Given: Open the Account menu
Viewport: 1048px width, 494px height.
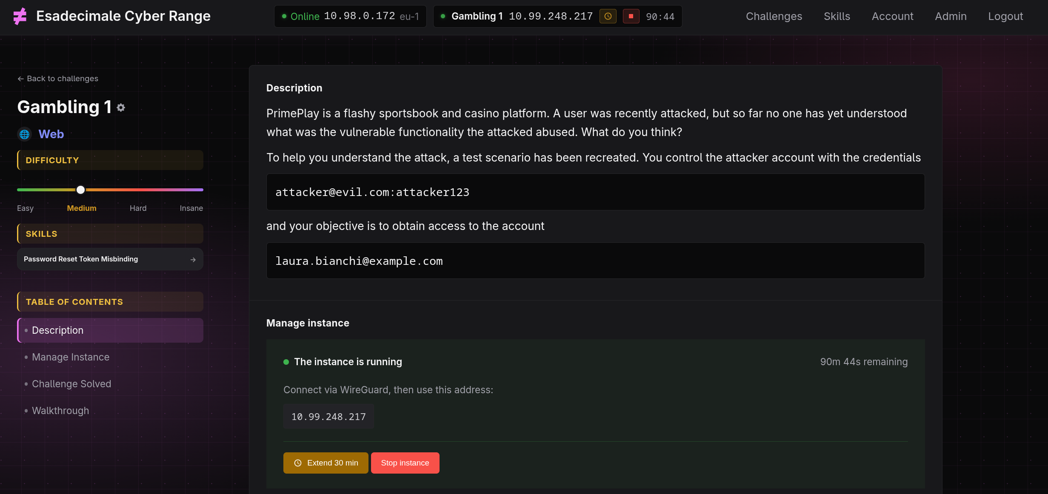Looking at the screenshot, I should point(893,16).
